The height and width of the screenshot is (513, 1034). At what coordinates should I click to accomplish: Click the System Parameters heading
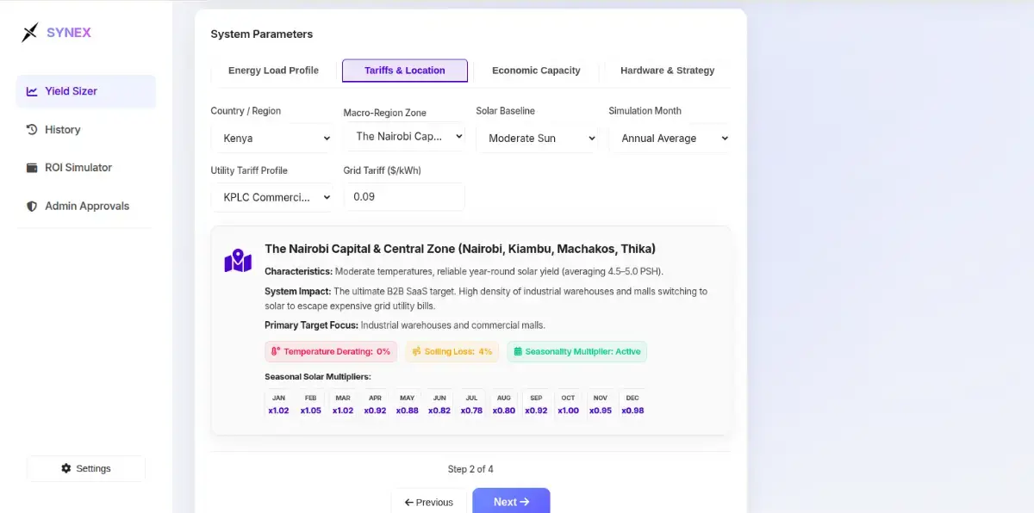(x=262, y=34)
